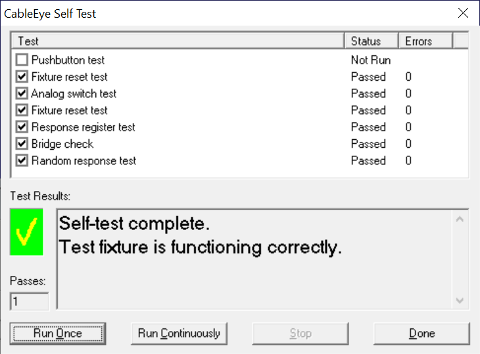
Task: Uncheck the second Fixture reset test
Action: click(x=22, y=110)
